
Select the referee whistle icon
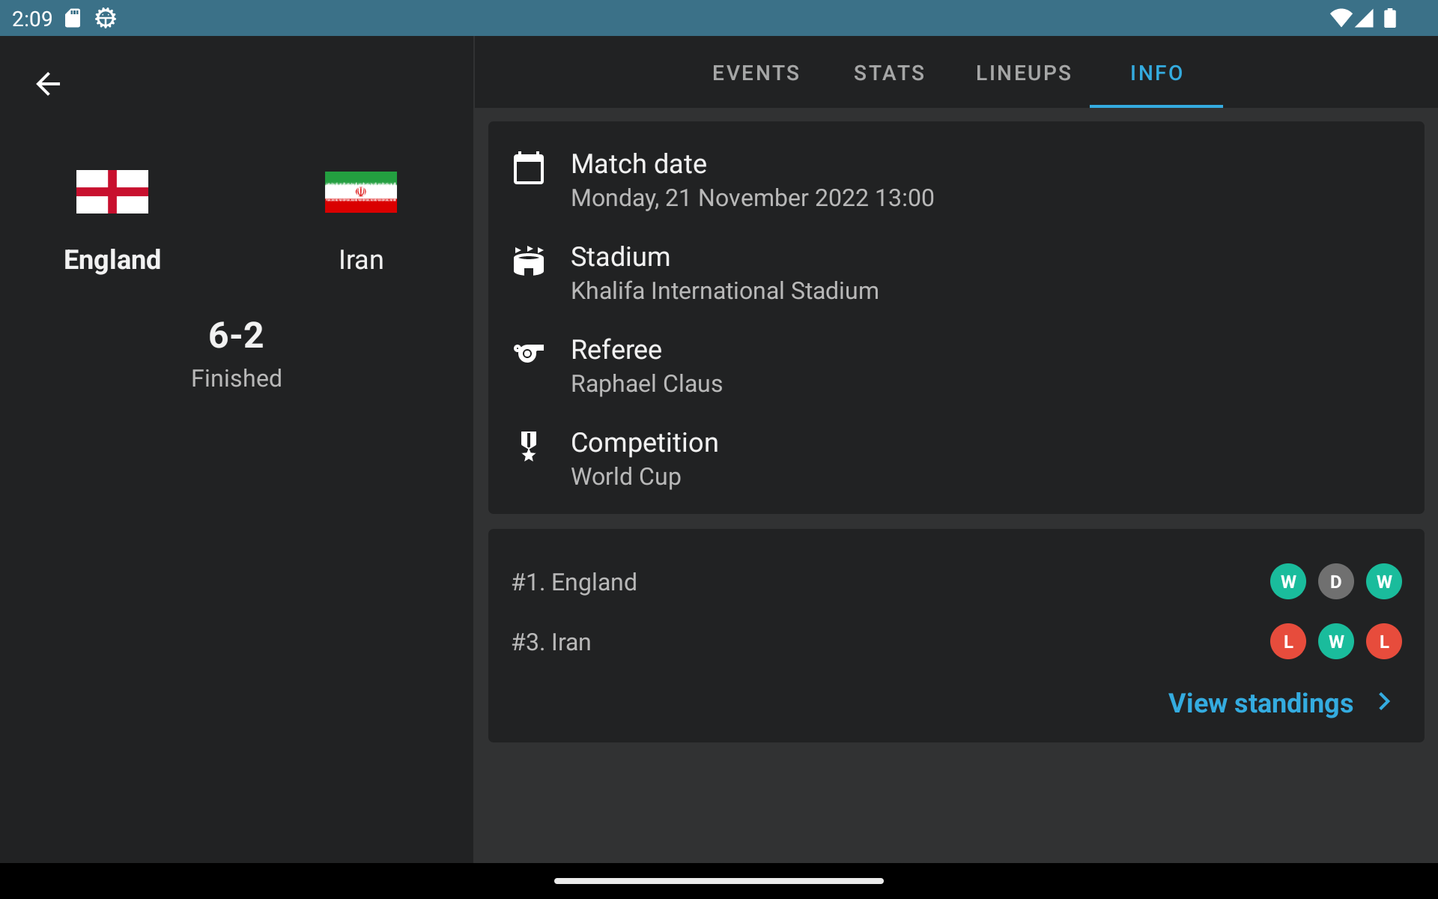[x=528, y=352]
